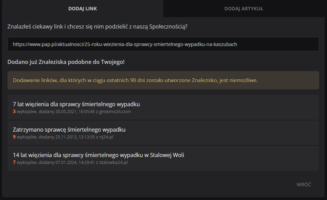Click the 90-day duplicate link warning banner
Screen dimensions: 327x200
163,80
